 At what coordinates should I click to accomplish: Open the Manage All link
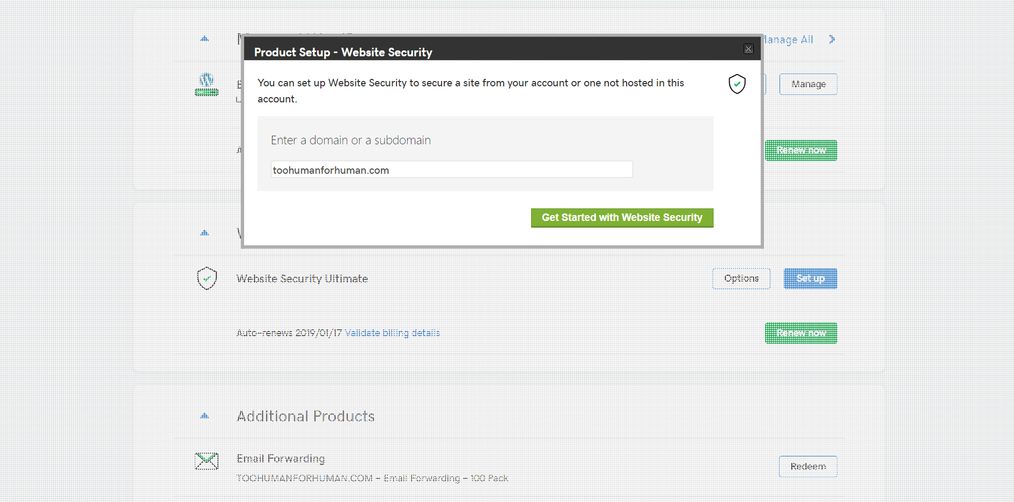click(x=789, y=40)
